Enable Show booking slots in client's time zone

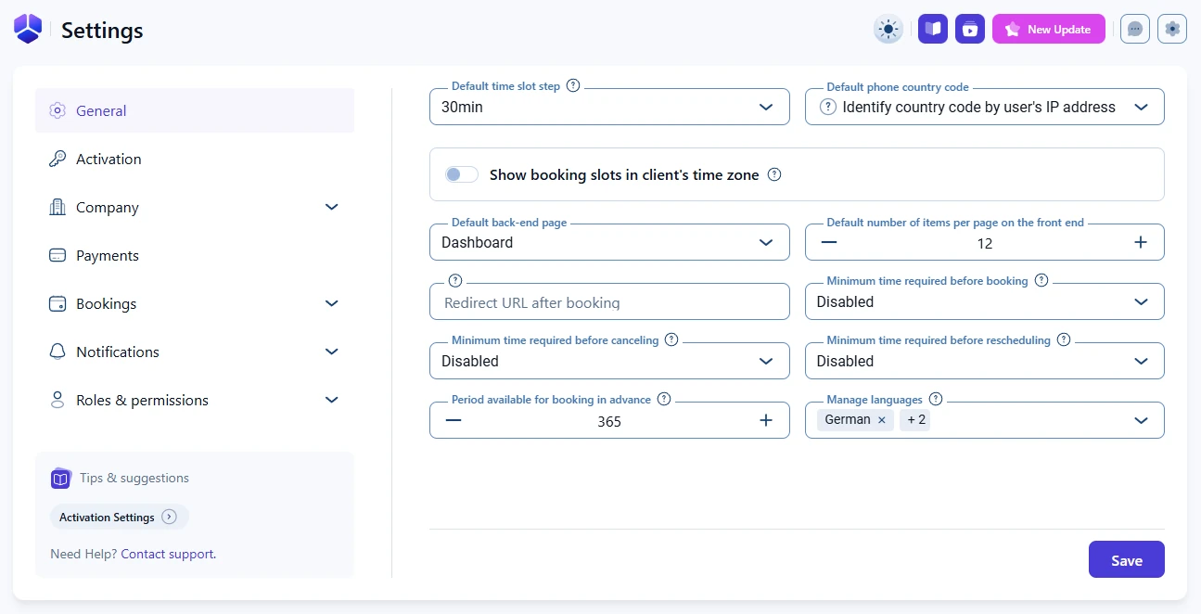462,174
